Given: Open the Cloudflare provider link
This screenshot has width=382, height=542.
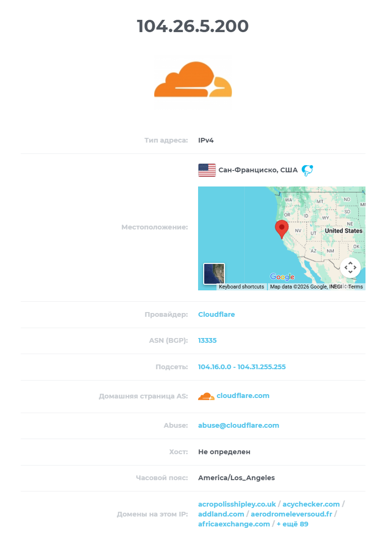Looking at the screenshot, I should pyautogui.click(x=216, y=314).
